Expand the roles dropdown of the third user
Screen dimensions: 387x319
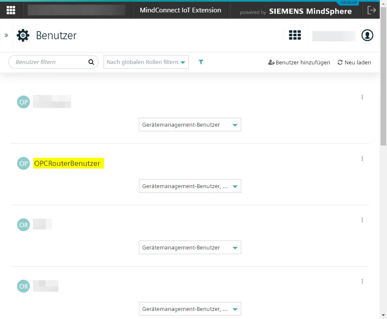pos(190,247)
